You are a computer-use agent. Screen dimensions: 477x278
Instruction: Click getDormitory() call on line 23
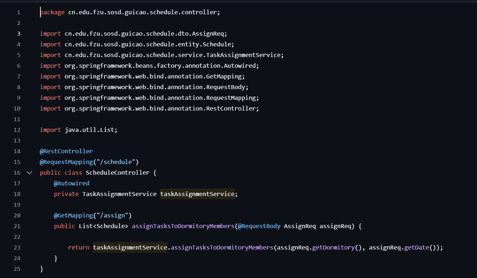[x=337, y=247]
